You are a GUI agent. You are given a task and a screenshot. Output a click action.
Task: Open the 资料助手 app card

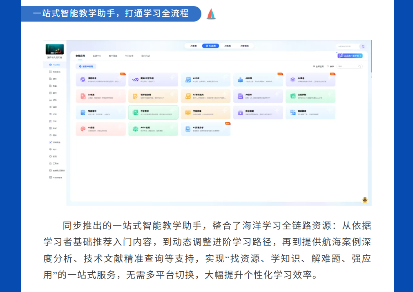click(x=100, y=79)
